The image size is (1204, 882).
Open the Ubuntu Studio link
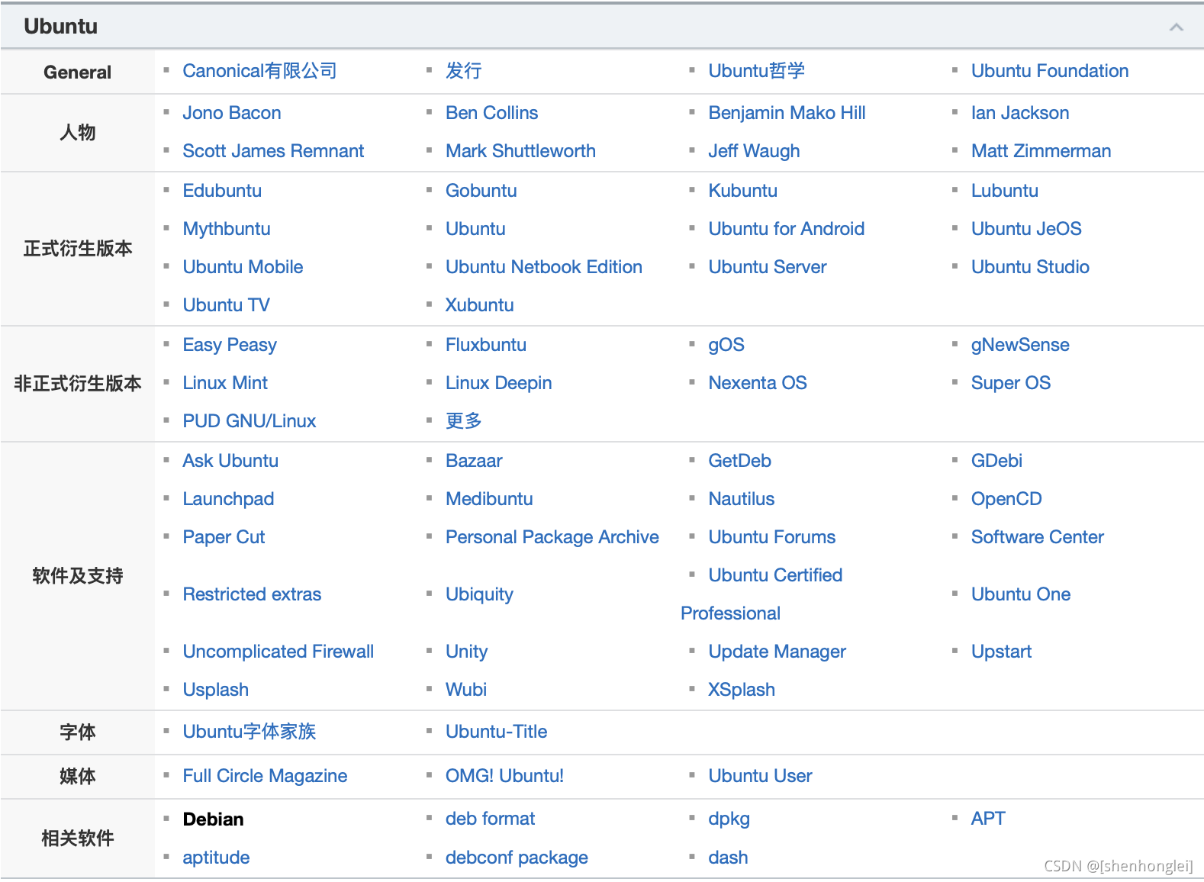[x=1030, y=267]
